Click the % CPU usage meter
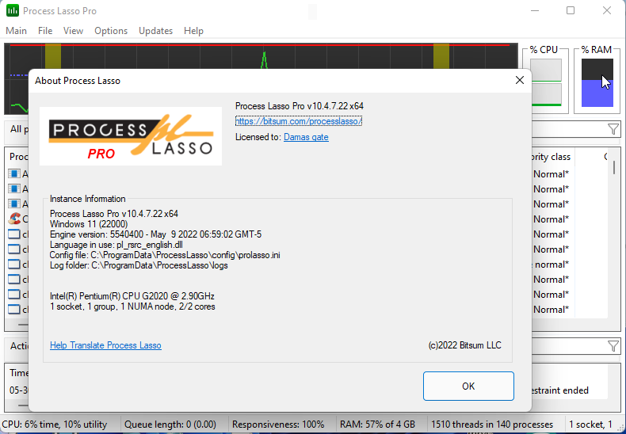 [546, 82]
